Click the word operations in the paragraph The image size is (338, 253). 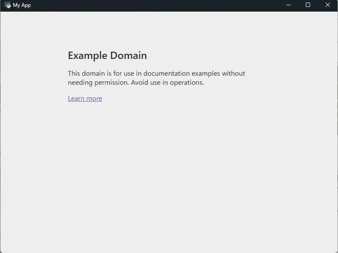coord(186,83)
